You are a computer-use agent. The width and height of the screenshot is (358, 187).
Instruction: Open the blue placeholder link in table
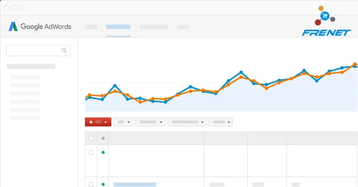click(135, 184)
